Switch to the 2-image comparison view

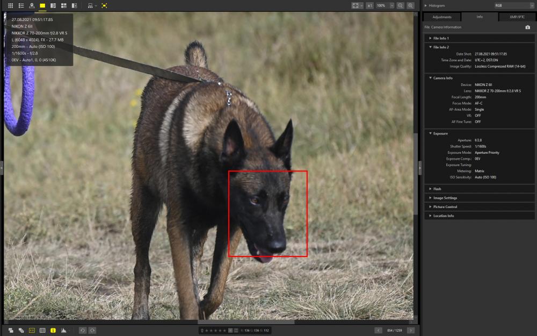click(x=53, y=5)
